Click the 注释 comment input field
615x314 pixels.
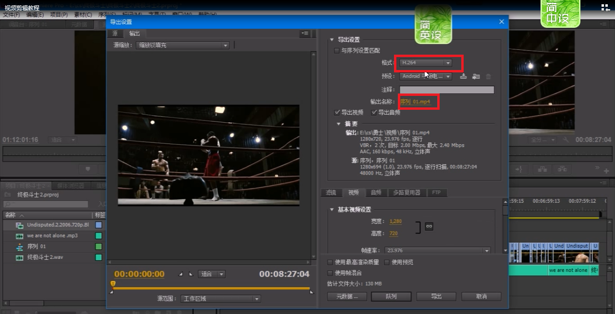click(x=447, y=90)
